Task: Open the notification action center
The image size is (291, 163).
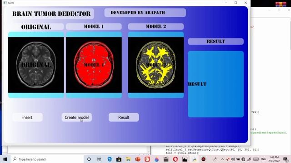Action: [286, 159]
